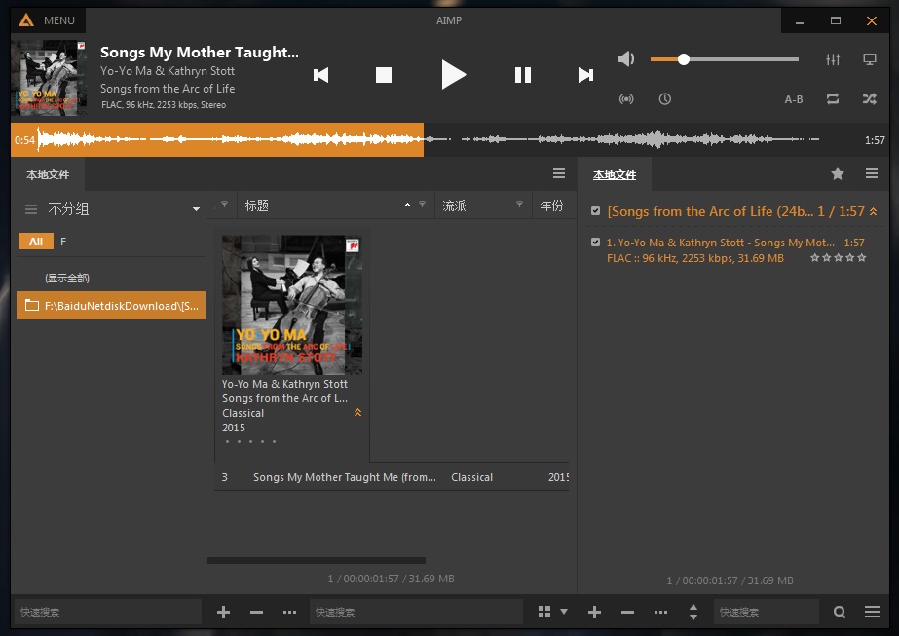Uncheck the Yo-Yo Ma track checkbox
899x636 pixels.
click(596, 243)
